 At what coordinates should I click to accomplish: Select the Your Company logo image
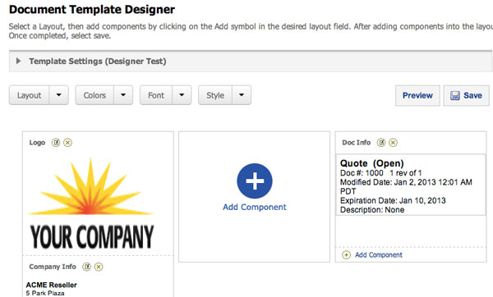(x=91, y=203)
